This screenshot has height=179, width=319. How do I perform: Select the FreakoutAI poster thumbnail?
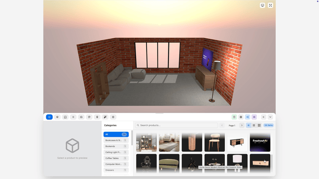[260, 142]
